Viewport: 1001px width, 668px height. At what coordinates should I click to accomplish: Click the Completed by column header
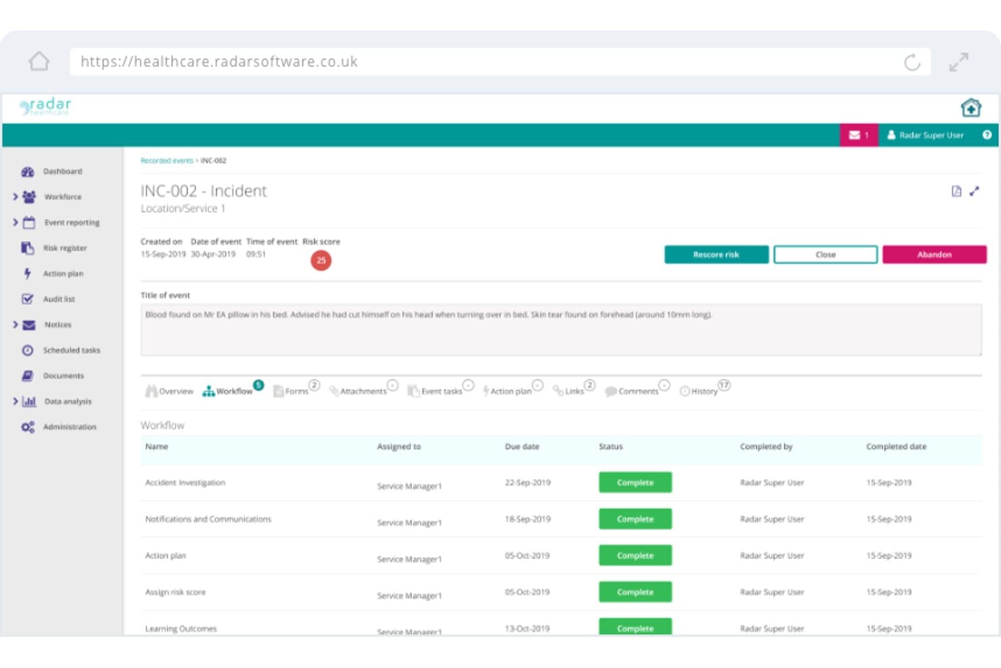[x=766, y=447]
